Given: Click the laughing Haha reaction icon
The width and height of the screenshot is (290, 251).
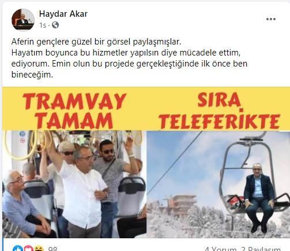Looking at the screenshot, I should point(39,248).
